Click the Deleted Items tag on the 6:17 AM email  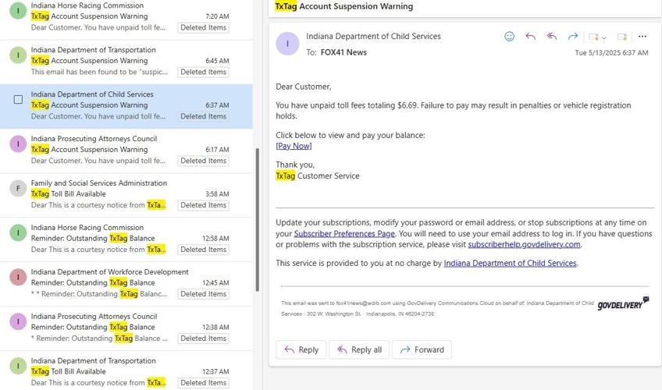(x=204, y=161)
